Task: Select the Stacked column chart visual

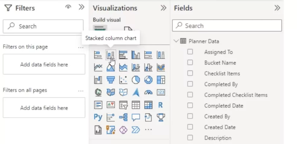Action: point(110,55)
